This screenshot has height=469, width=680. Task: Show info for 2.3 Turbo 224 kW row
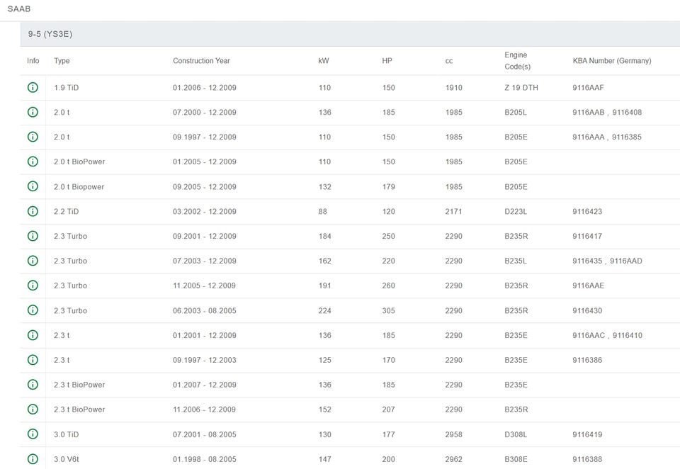point(33,310)
